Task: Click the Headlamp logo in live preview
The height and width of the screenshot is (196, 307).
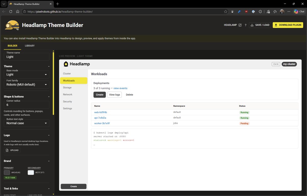Action: [77, 64]
